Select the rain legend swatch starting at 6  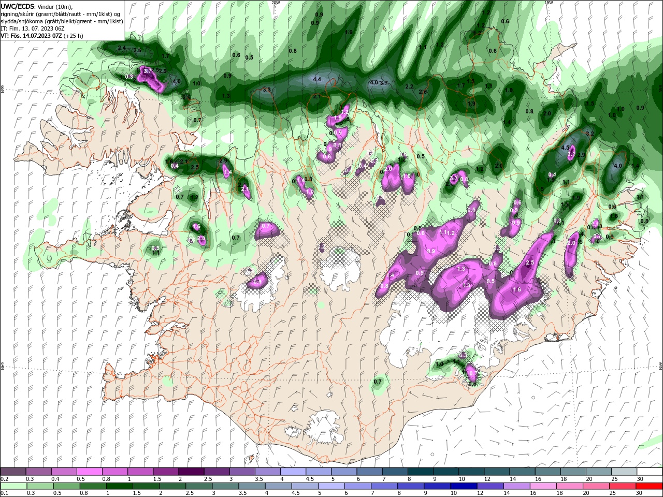pos(357,486)
